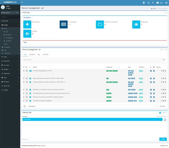This screenshot has height=148, width=169.
Task: Switch to the Comments tab
Action: 45,54
